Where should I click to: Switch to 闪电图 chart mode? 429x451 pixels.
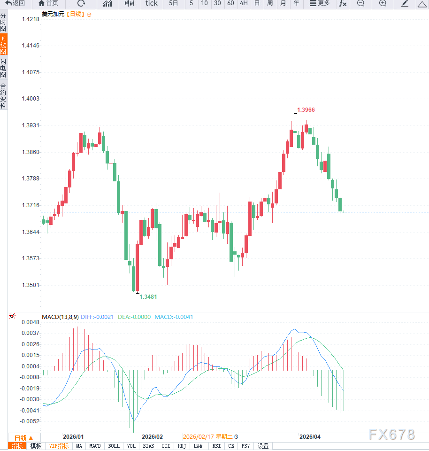[x=4, y=61]
